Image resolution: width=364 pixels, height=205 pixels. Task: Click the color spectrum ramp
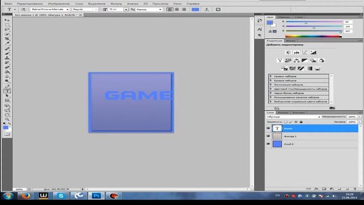[x=313, y=36]
